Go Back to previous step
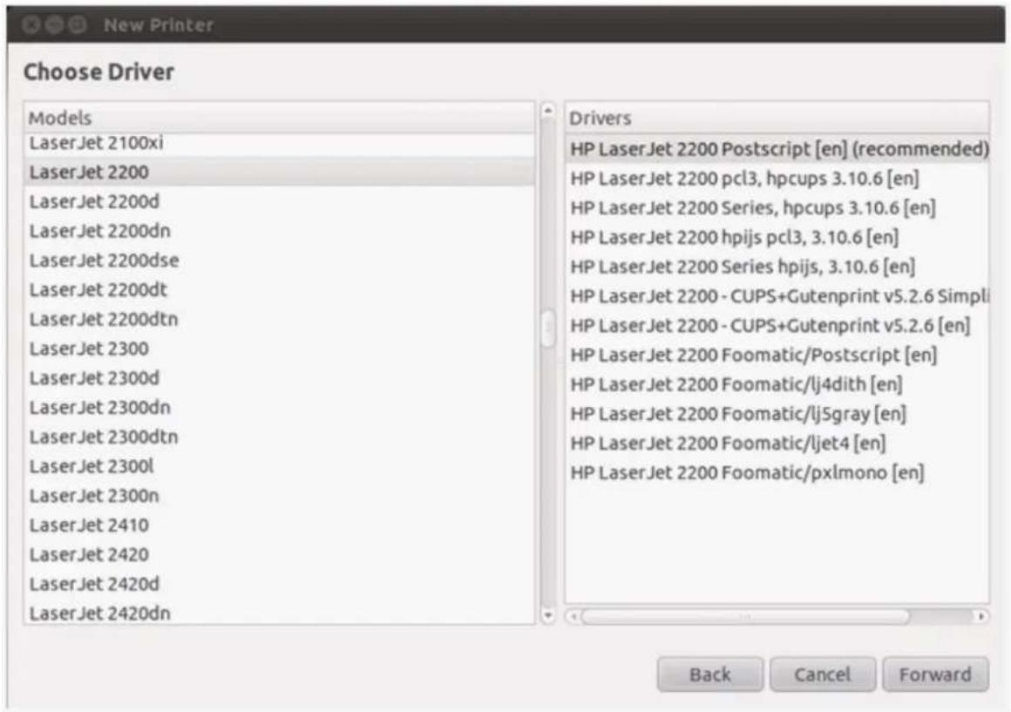 (710, 675)
